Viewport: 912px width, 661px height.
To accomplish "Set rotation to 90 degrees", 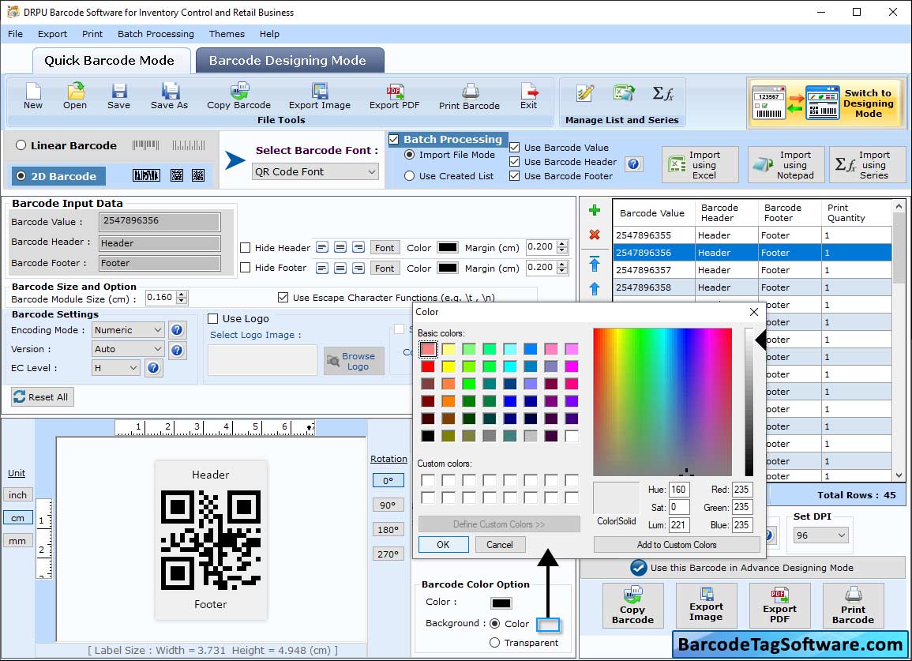I will click(x=388, y=505).
